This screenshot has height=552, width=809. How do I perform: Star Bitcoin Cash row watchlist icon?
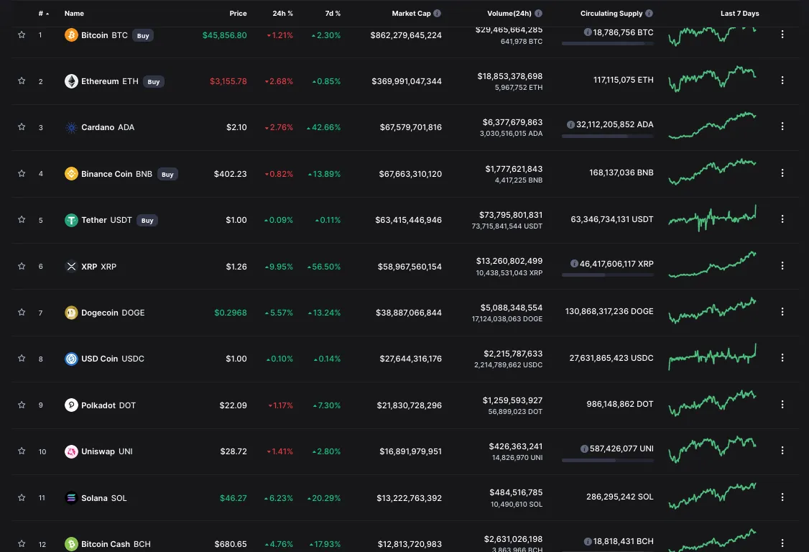[22, 543]
